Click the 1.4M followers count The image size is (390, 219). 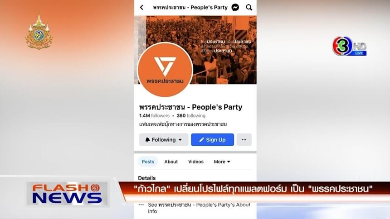pyautogui.click(x=154, y=115)
